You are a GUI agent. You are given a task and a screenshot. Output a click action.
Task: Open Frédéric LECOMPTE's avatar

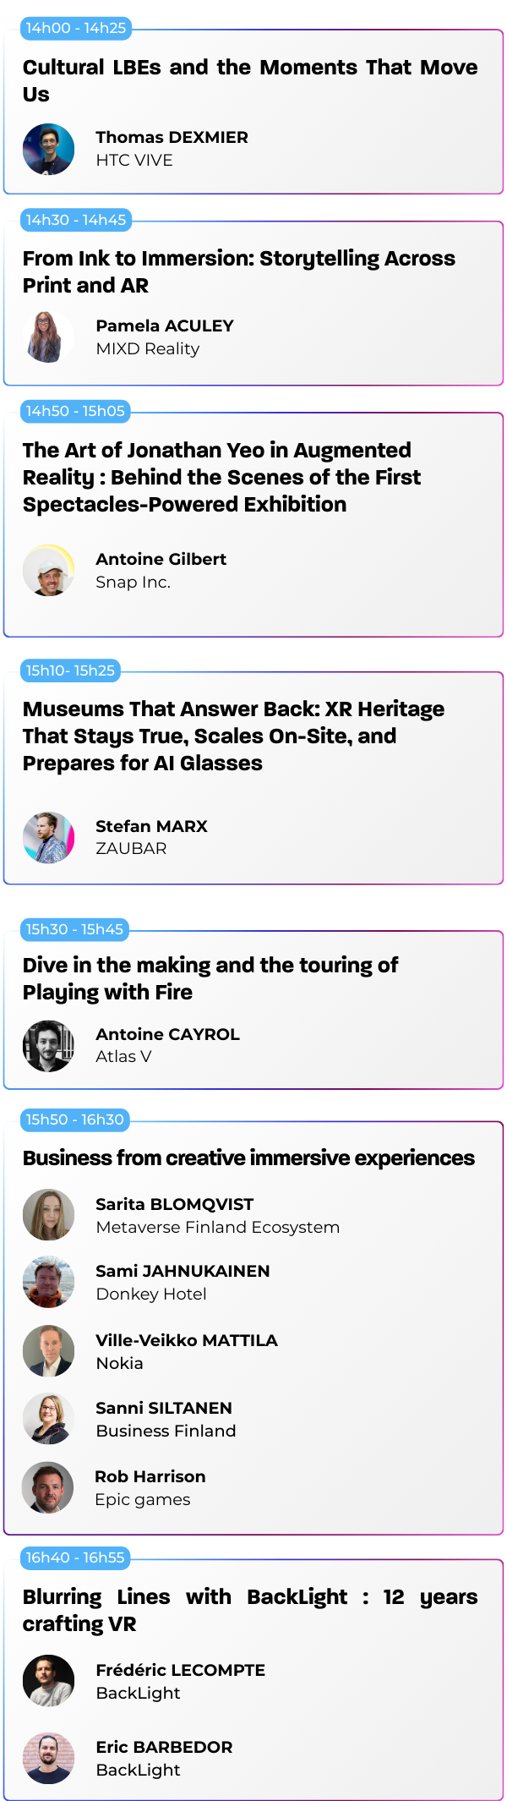[x=48, y=1681]
